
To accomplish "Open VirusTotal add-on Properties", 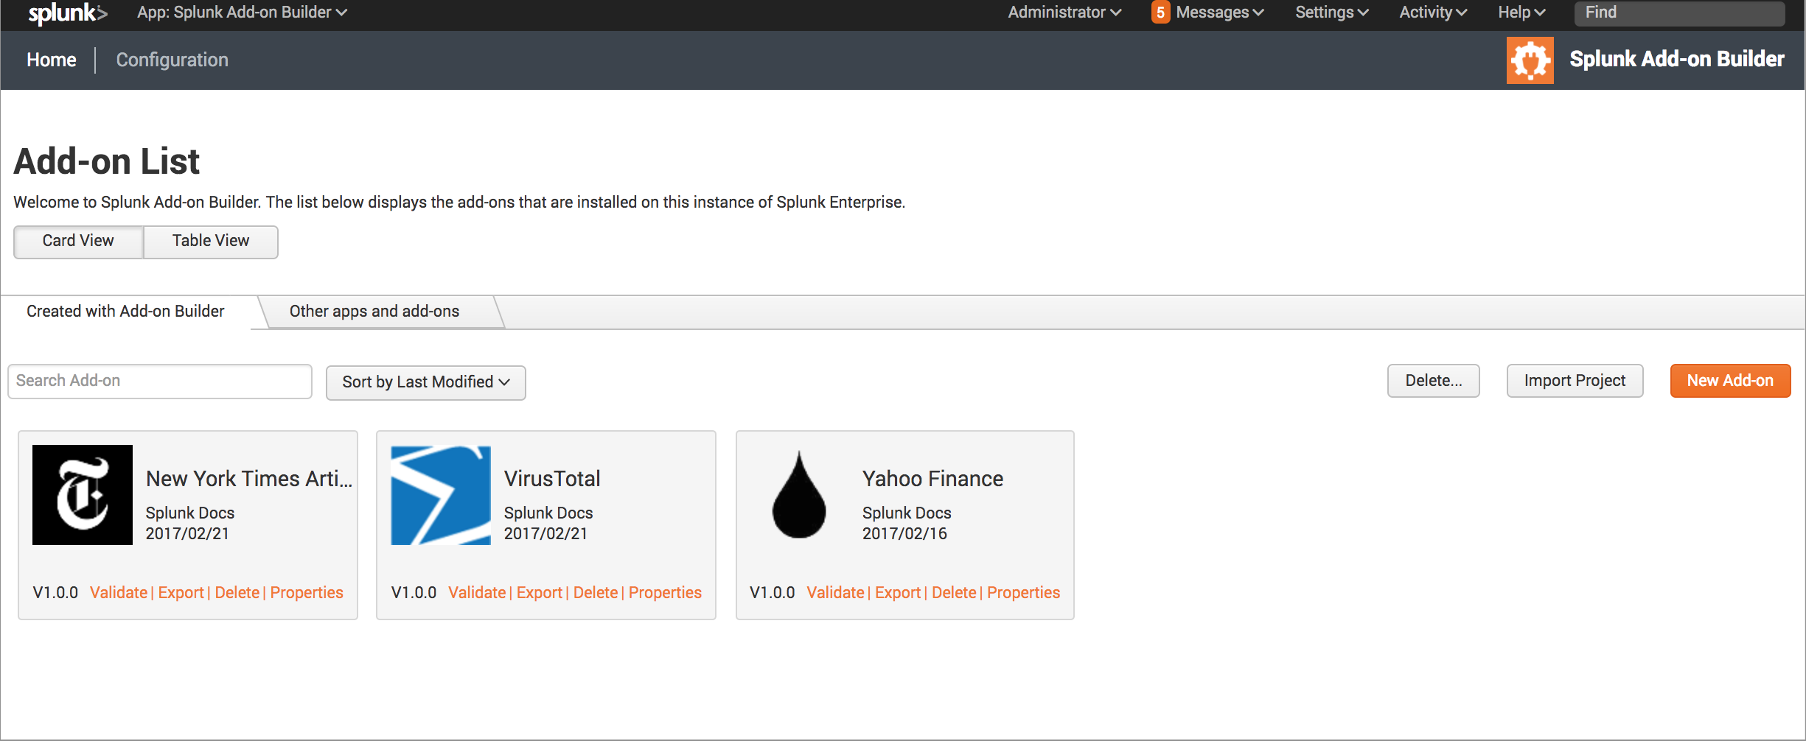I will pyautogui.click(x=665, y=592).
